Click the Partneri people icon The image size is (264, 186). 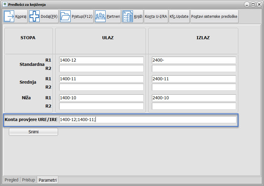click(100, 16)
